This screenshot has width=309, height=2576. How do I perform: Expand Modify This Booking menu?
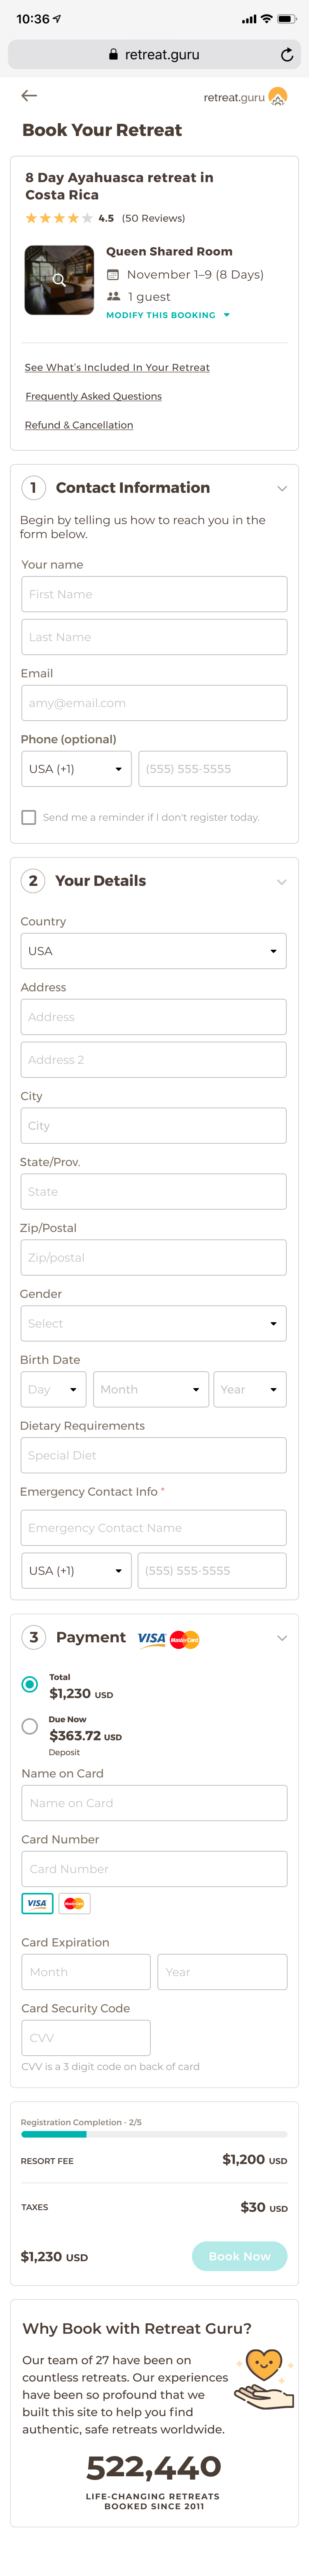coord(168,315)
